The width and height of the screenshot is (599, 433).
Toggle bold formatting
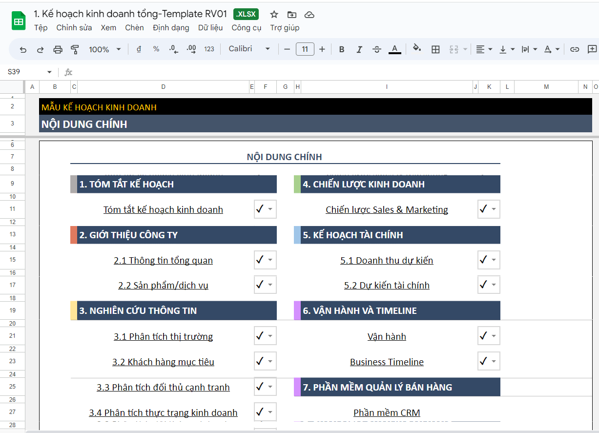pyautogui.click(x=342, y=49)
